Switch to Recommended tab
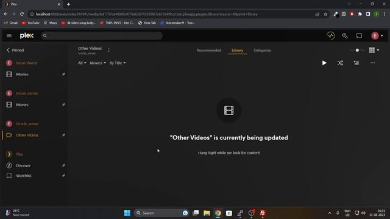This screenshot has width=390, height=219. (x=208, y=50)
